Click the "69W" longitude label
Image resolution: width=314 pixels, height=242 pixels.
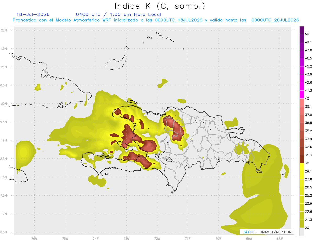(x=249, y=238)
